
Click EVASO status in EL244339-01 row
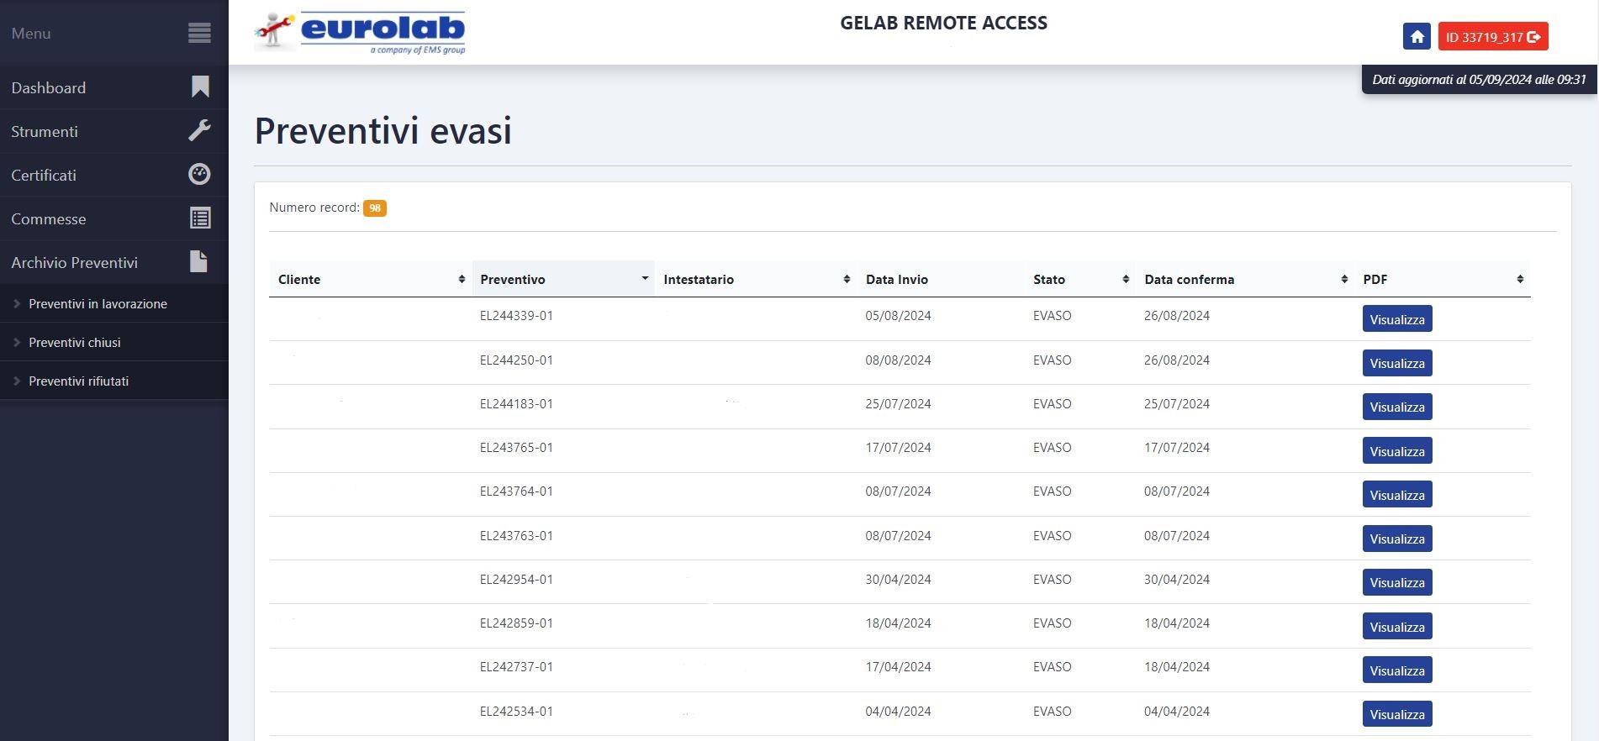(x=1052, y=316)
